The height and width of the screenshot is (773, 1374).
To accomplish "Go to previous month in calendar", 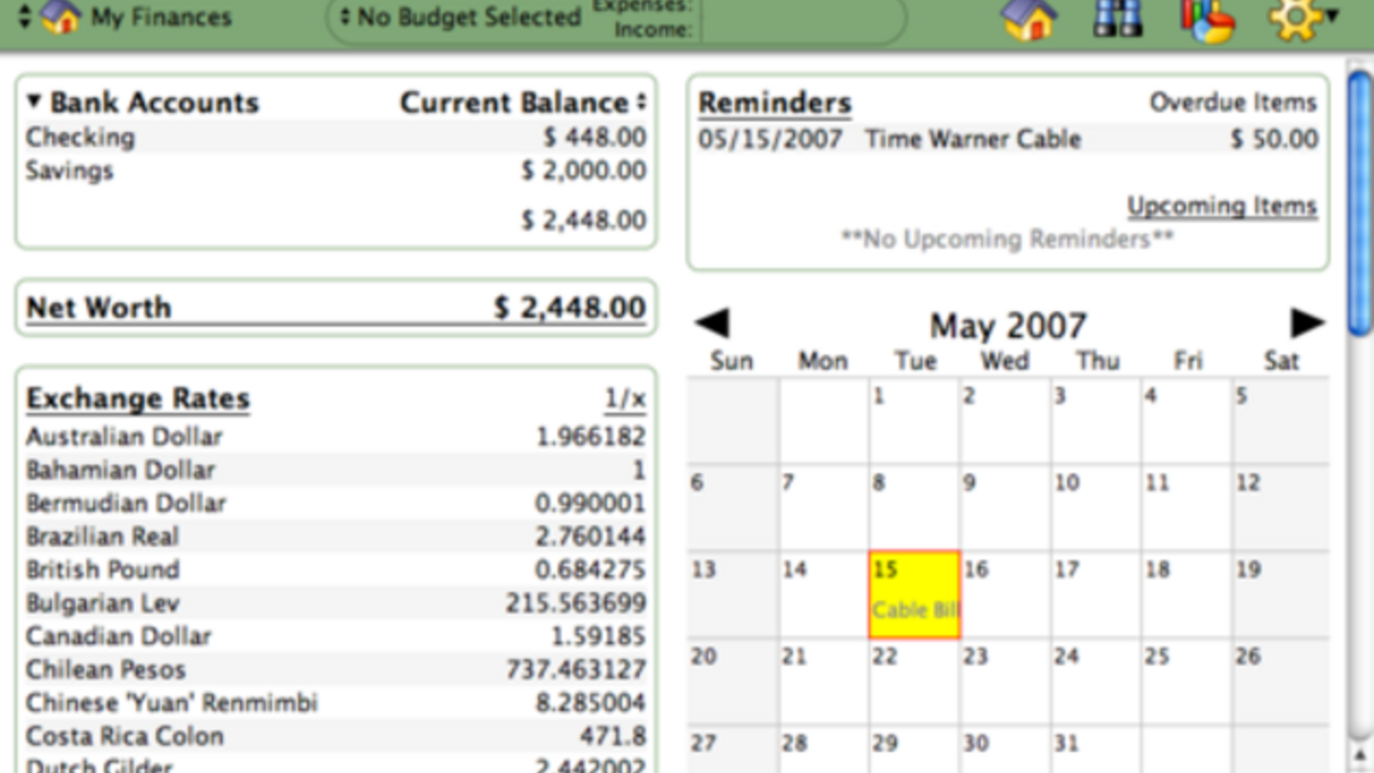I will (712, 323).
